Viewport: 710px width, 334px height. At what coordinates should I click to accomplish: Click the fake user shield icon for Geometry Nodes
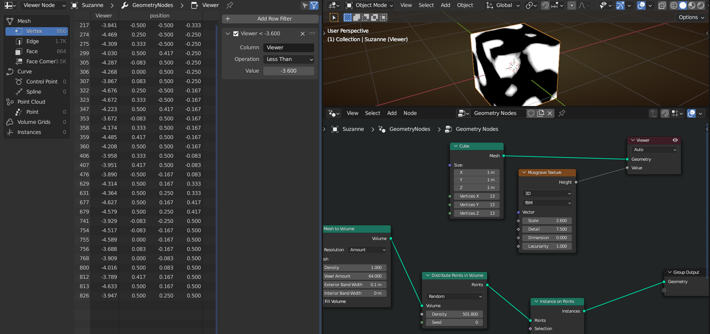(x=531, y=113)
